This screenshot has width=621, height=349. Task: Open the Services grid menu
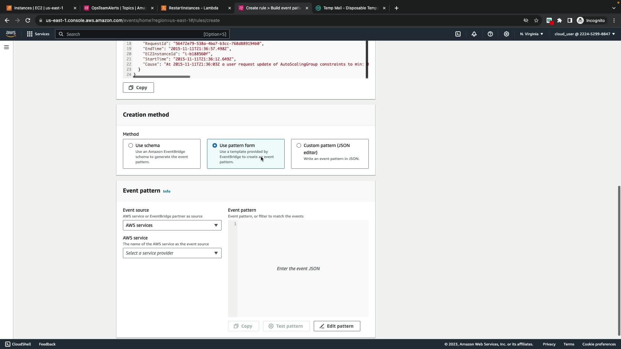point(38,34)
